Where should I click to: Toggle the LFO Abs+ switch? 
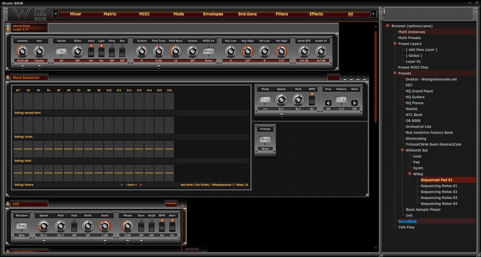pos(172,227)
